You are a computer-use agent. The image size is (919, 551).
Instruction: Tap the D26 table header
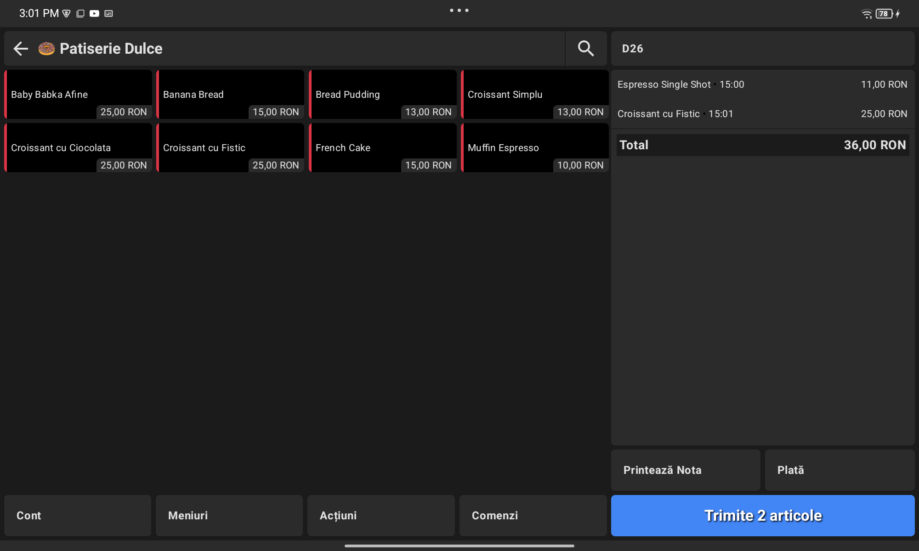click(762, 49)
